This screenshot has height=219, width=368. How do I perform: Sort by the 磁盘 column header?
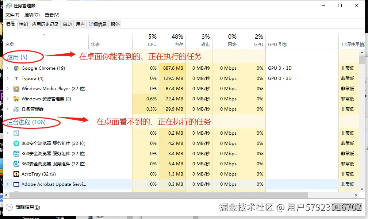coord(199,41)
